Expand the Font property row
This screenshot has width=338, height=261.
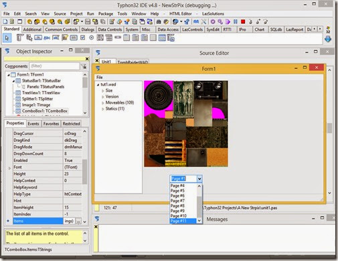[x=9, y=168]
